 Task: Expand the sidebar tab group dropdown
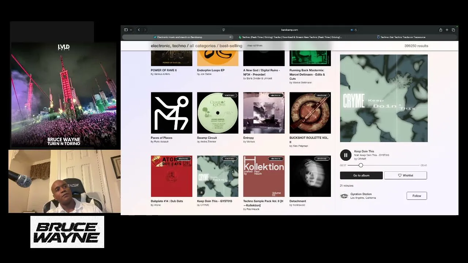click(x=131, y=30)
